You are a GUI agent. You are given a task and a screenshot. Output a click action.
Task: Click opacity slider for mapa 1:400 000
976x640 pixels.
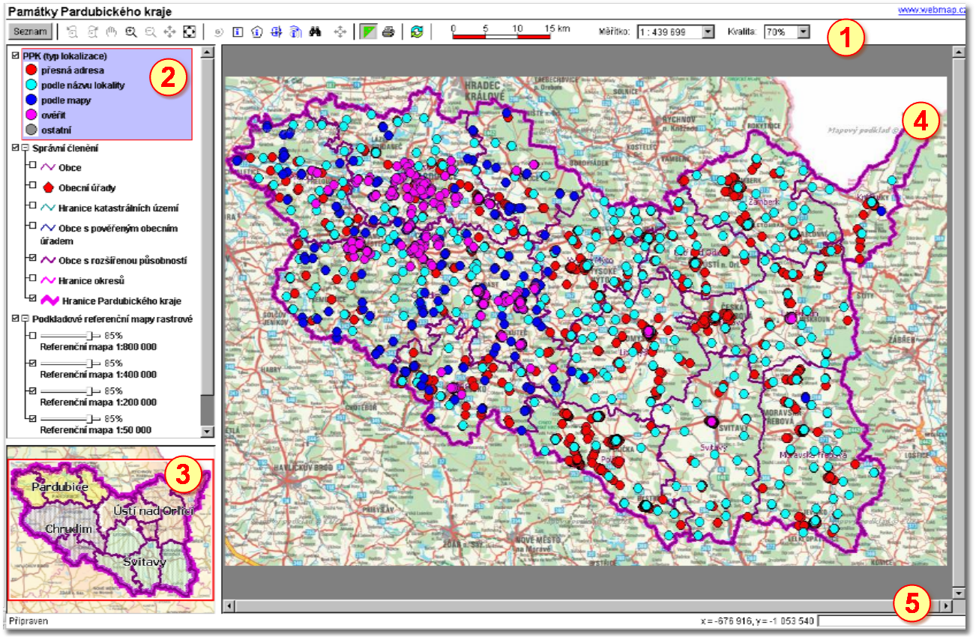click(x=70, y=363)
